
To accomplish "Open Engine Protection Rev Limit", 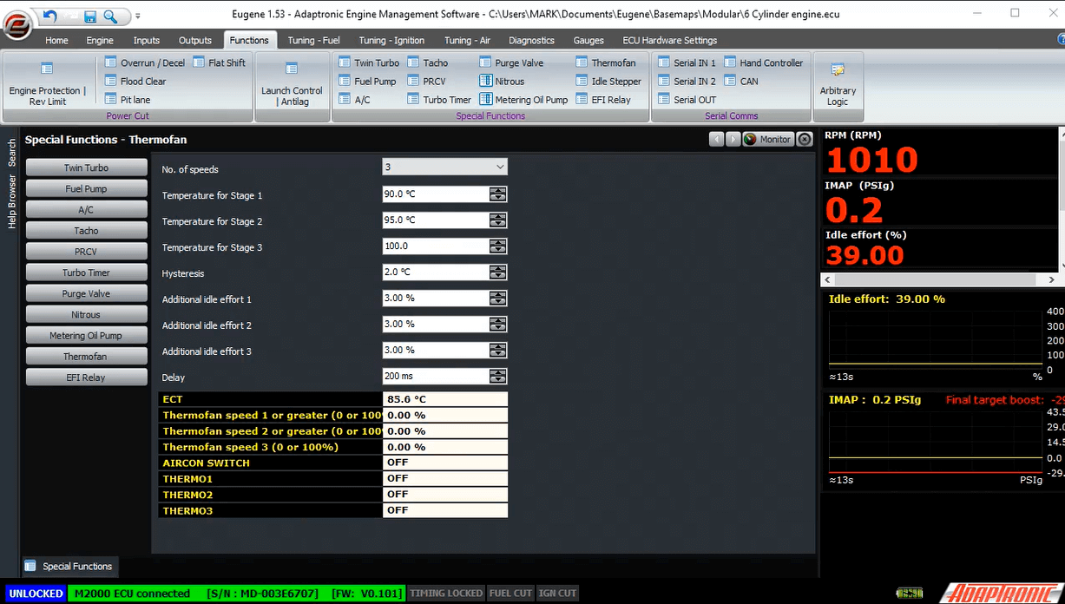I will coord(48,83).
